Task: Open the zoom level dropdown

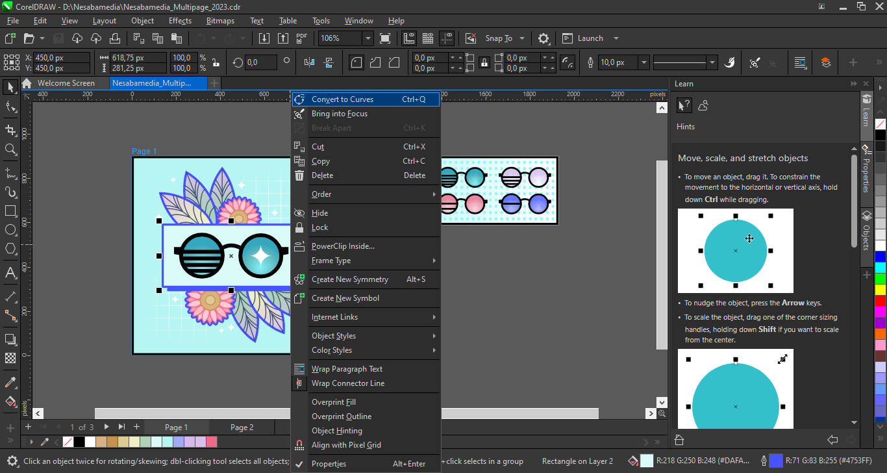Action: pos(368,38)
